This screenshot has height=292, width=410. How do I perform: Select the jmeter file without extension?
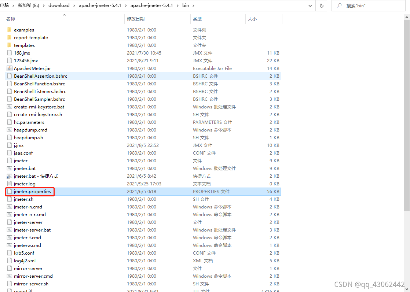point(21,160)
